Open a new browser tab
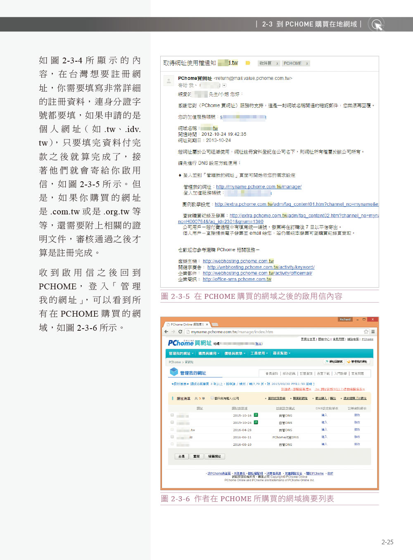This screenshot has width=413, height=560. (215, 324)
